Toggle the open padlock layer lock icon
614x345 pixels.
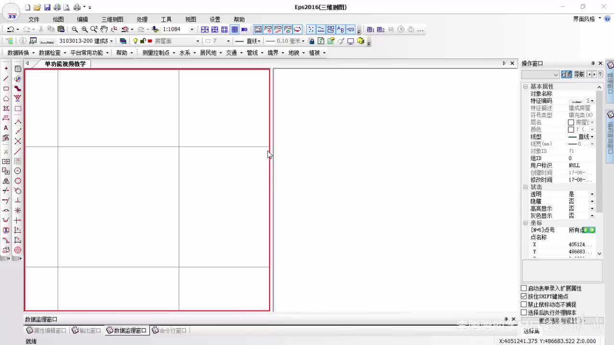click(x=143, y=41)
